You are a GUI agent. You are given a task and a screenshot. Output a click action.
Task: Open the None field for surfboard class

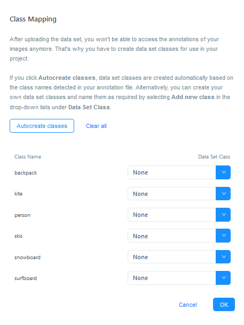click(172, 278)
